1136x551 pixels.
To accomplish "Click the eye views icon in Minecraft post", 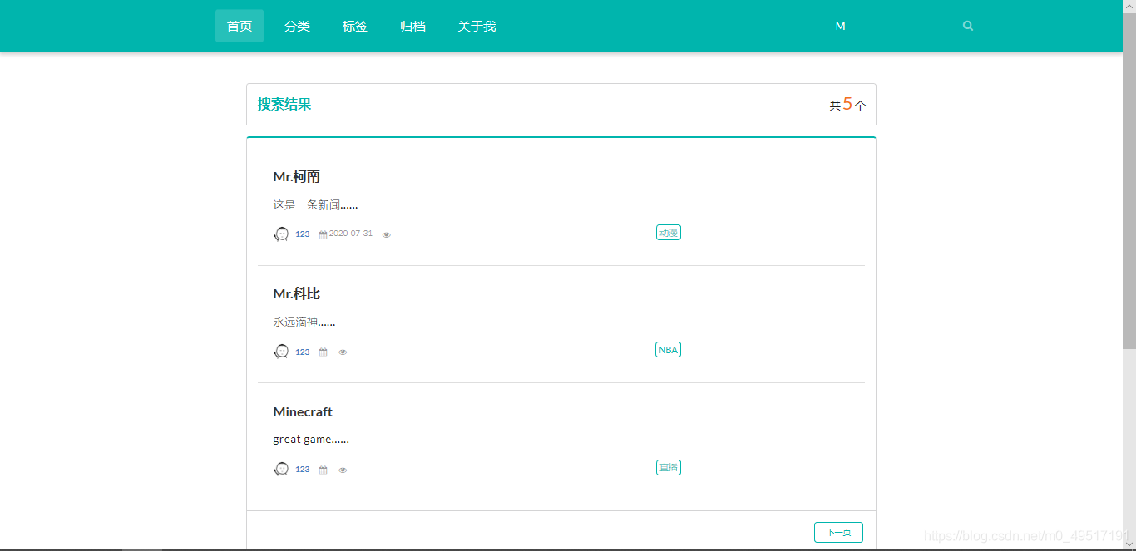I will pos(343,470).
